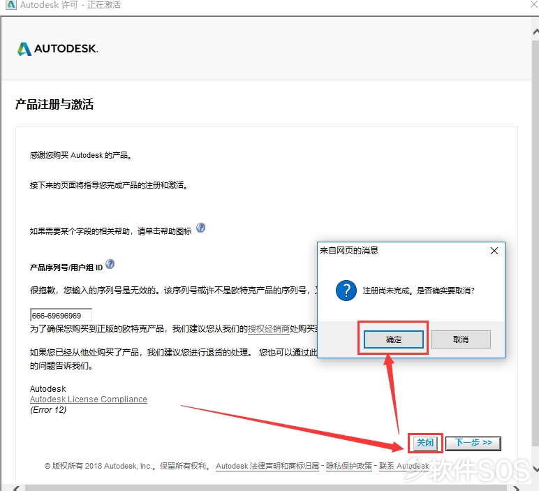Click the 来自网页的消息 dialog title
Screen dimensions: 539x491
pos(349,251)
